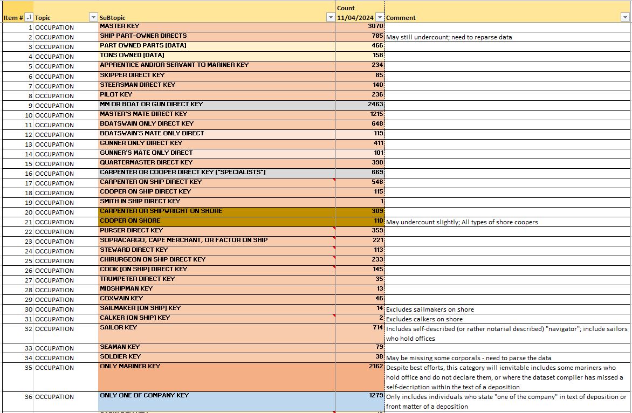This screenshot has height=413, width=632.
Task: Click the SOLDIER KEY subtopic cell
Action: pos(216,356)
